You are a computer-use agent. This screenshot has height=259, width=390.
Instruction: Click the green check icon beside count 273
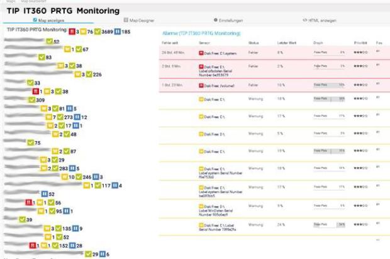coord(60,117)
